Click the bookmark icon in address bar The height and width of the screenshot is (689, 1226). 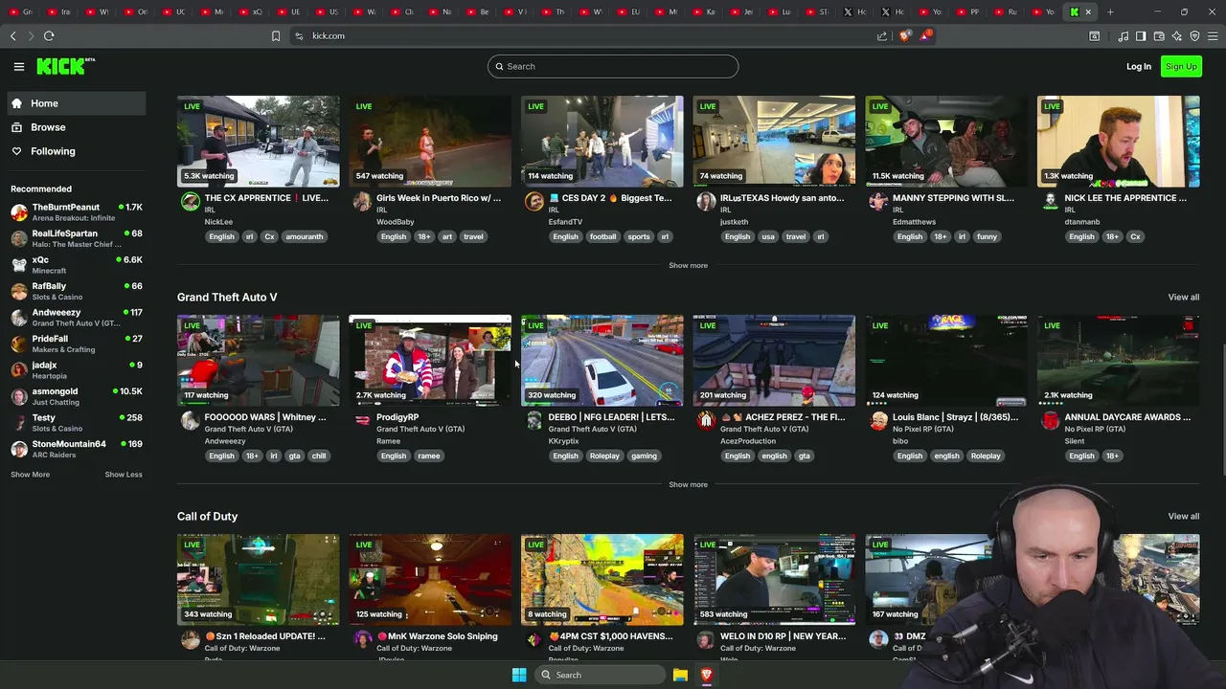click(x=276, y=35)
